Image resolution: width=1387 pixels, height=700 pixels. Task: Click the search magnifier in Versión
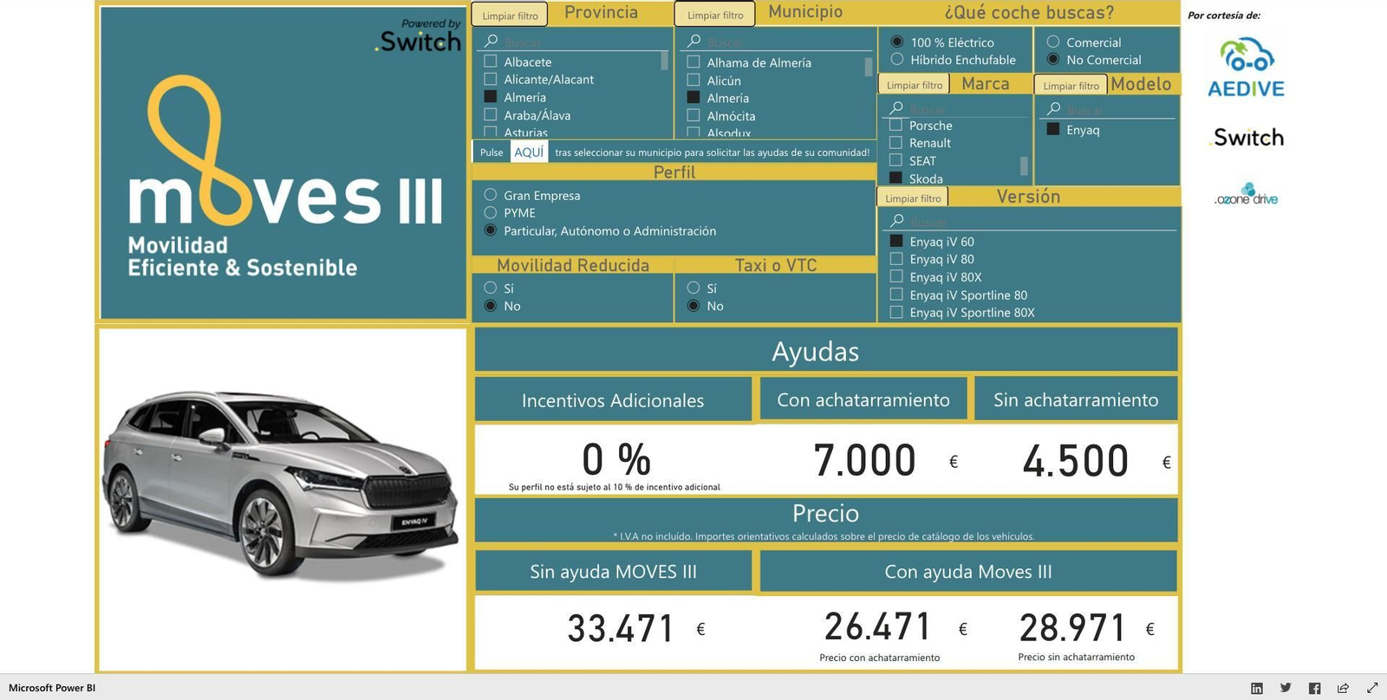pyautogui.click(x=897, y=221)
